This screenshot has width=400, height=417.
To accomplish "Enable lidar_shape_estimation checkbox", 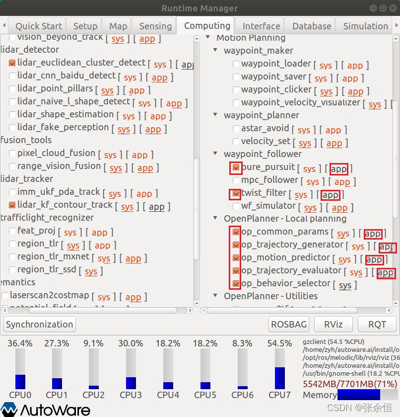I will tap(12, 115).
